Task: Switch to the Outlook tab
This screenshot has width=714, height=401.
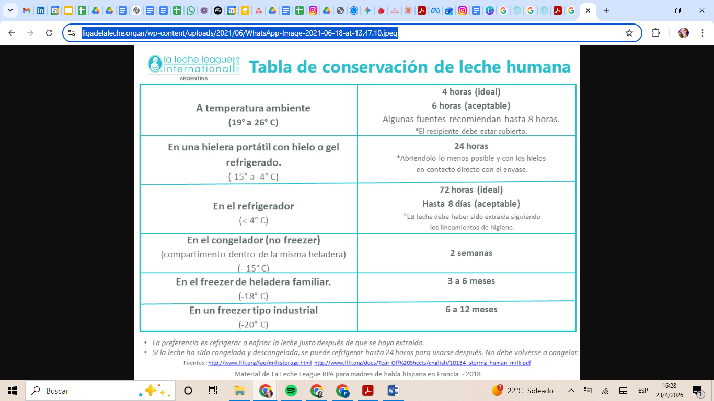Action: (449, 10)
